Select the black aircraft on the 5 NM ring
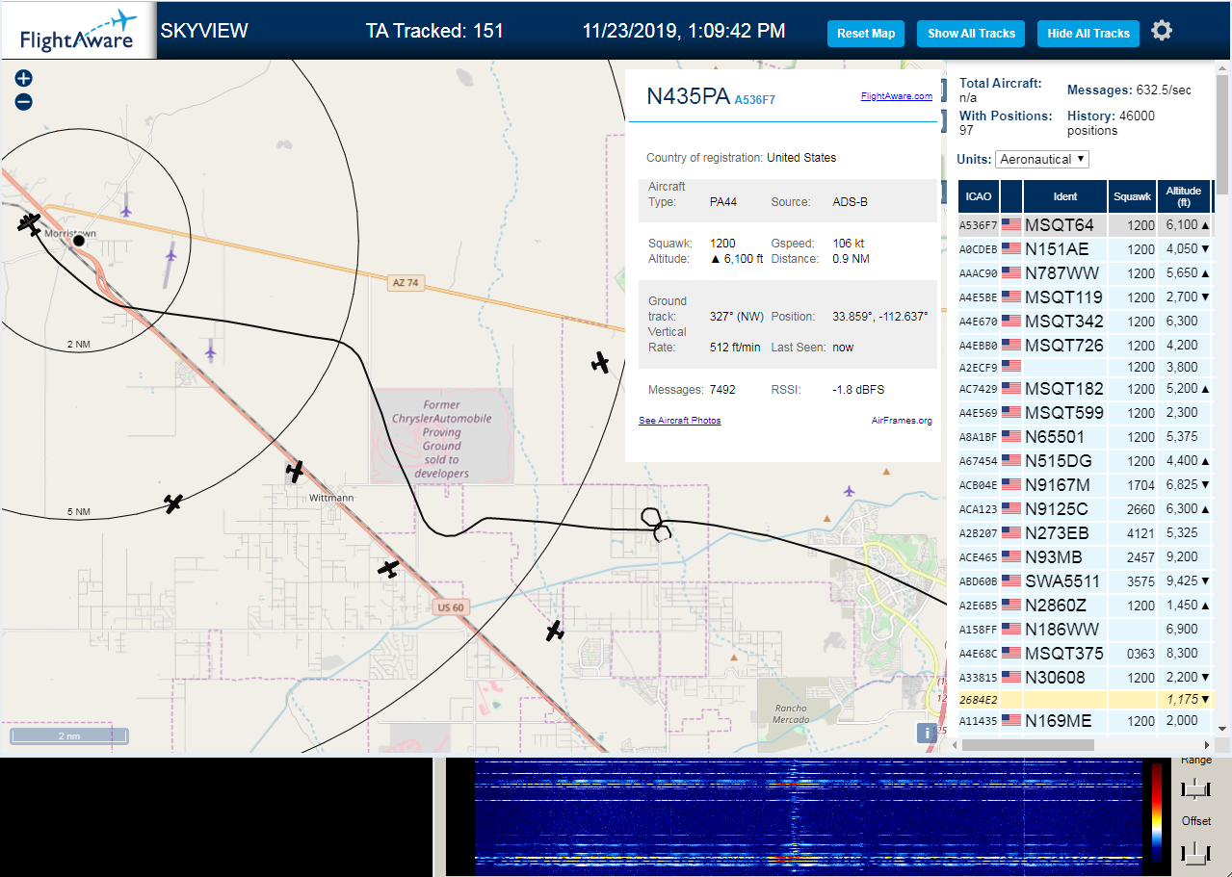 pos(173,503)
